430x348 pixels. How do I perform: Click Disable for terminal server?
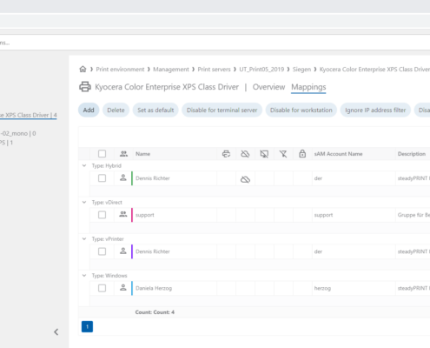[222, 110]
